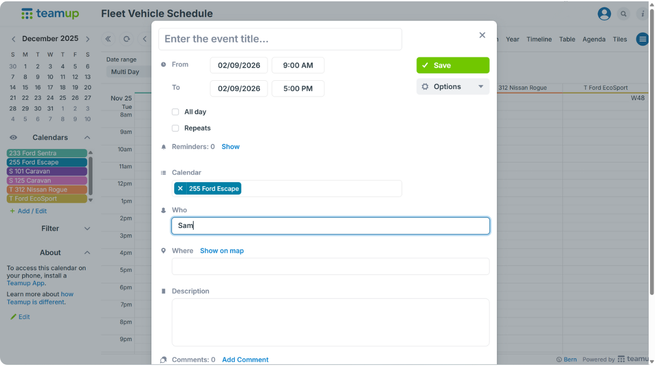This screenshot has width=655, height=368.
Task: Open the blue hamburger menu icon
Action: (642, 39)
